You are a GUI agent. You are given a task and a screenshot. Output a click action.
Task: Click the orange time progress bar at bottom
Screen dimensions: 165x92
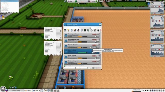pyautogui.click(x=136, y=91)
